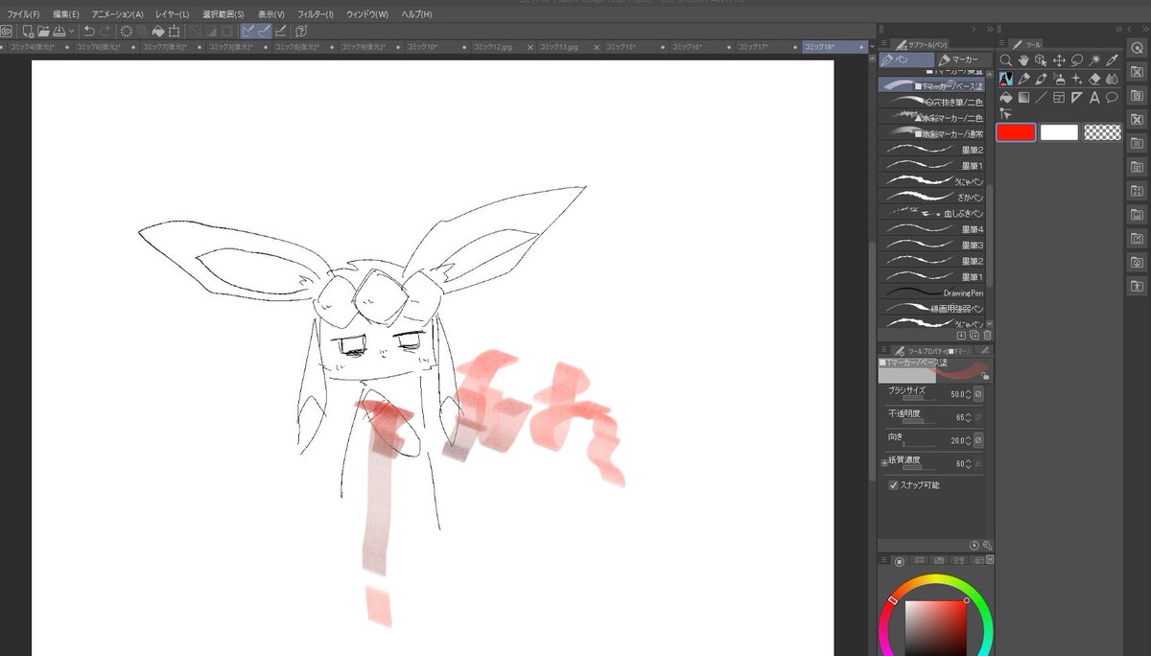Expand the 紙質濃度 plus option
Screen dimensions: 1151x656
point(883,463)
